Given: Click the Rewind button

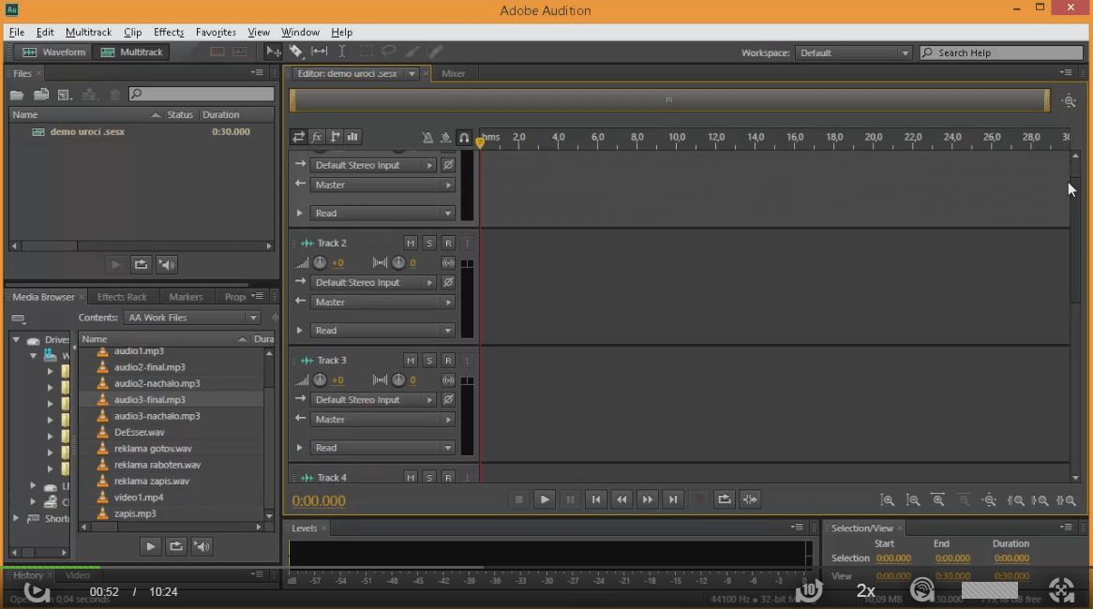Looking at the screenshot, I should [x=621, y=499].
